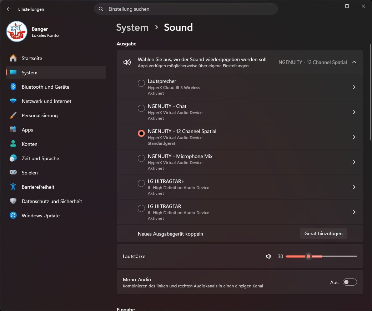Click the Standardgerät status text
This screenshot has height=311, width=372.
162,143
